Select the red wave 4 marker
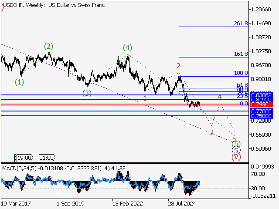The image size is (279, 209). (220, 96)
